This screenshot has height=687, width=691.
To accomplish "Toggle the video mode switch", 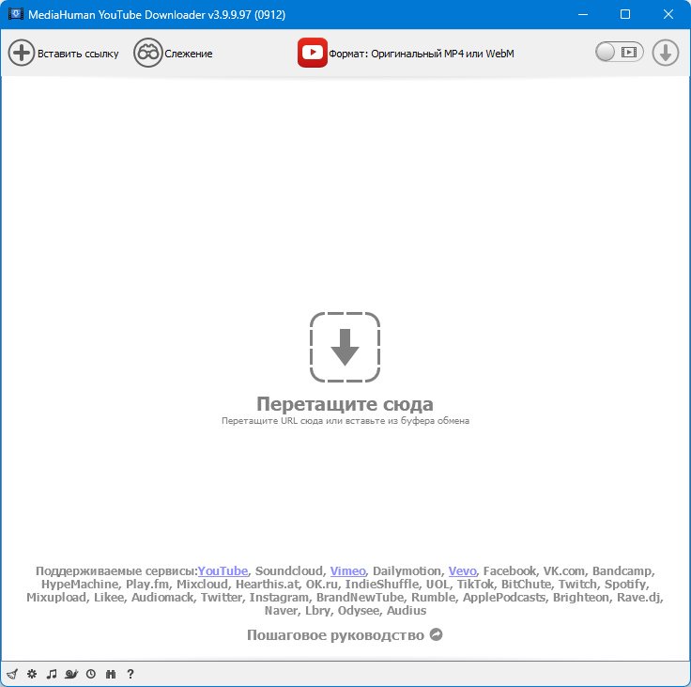I will click(x=619, y=53).
